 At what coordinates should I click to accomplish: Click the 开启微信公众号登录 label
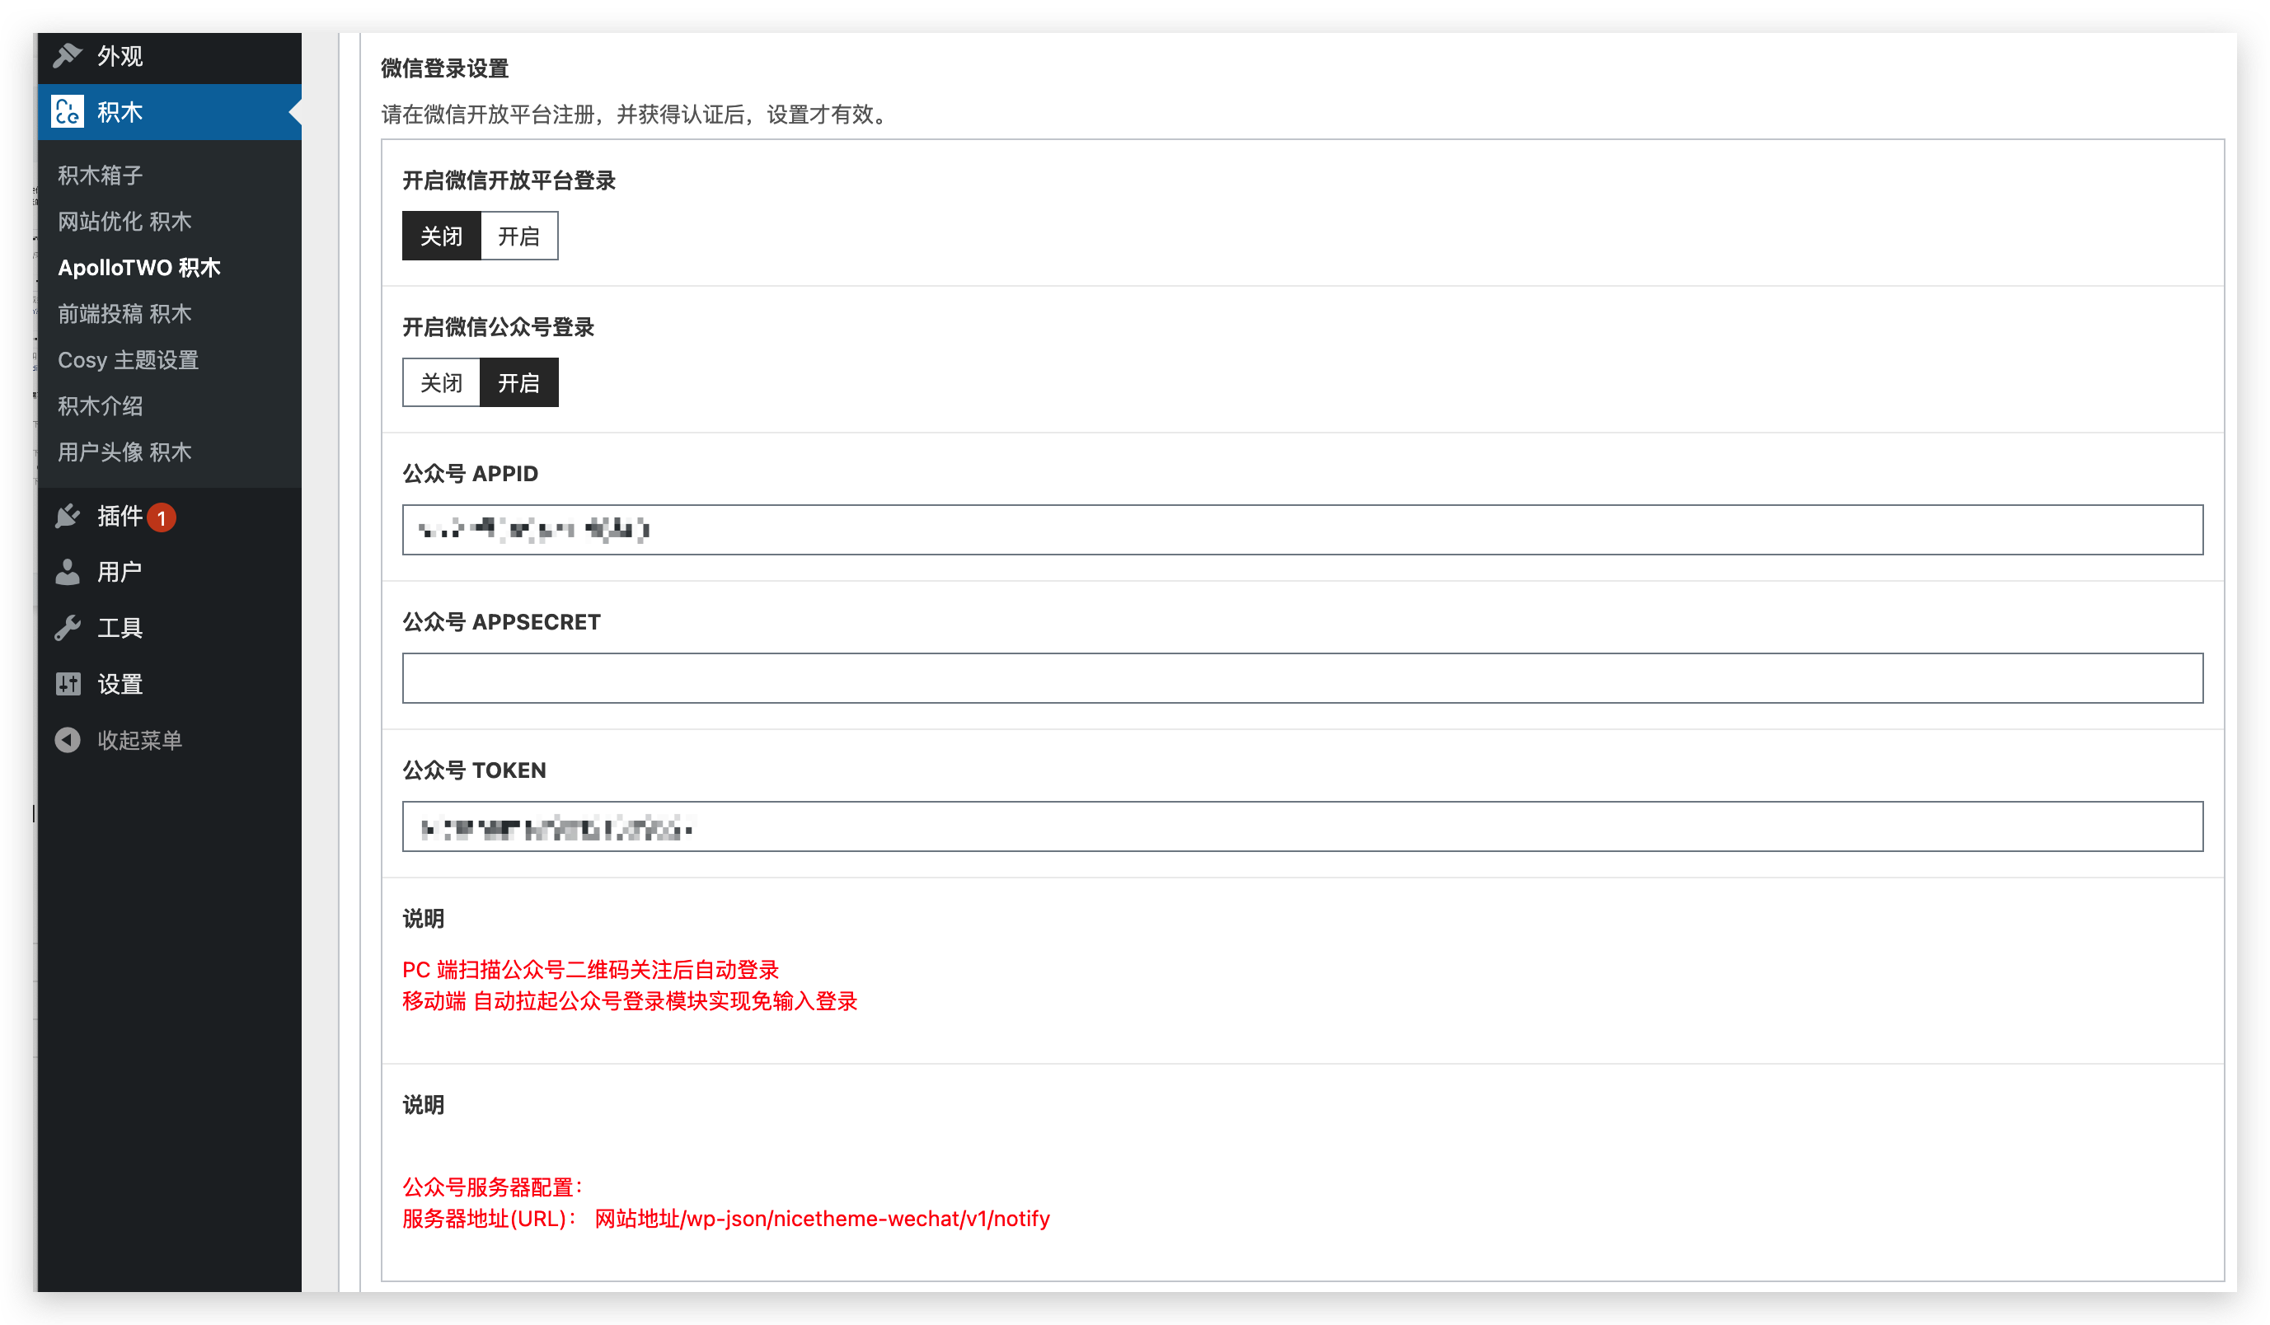point(498,327)
